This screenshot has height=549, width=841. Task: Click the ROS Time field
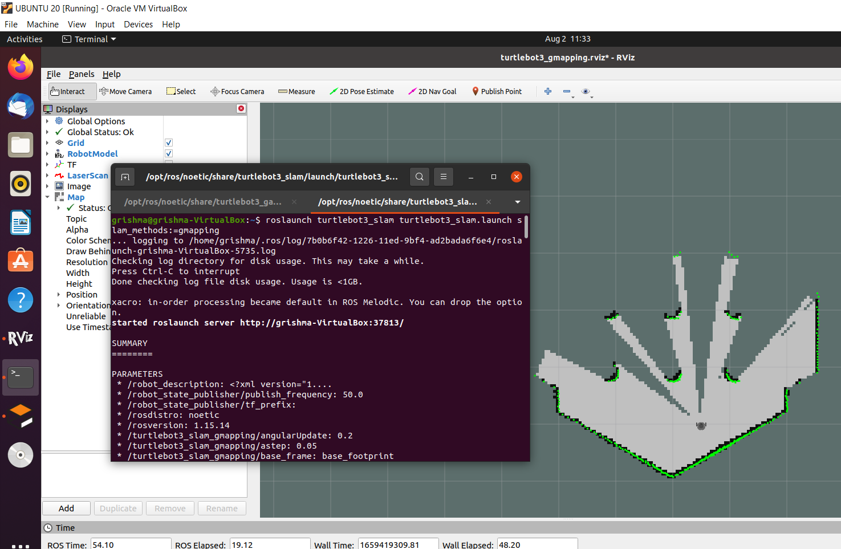[x=131, y=544]
